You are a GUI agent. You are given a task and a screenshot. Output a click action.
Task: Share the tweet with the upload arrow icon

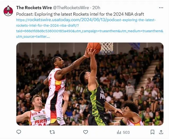(x=161, y=132)
